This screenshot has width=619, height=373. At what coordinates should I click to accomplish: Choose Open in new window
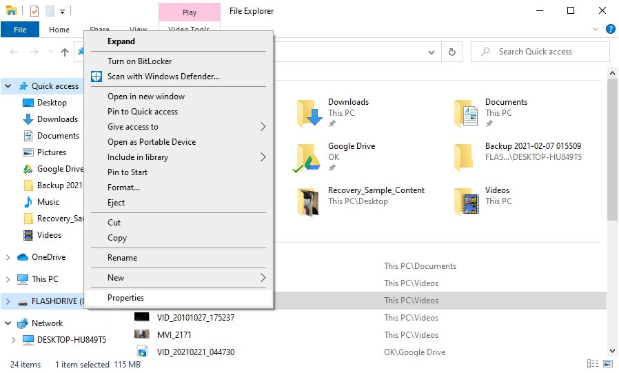tap(179, 97)
